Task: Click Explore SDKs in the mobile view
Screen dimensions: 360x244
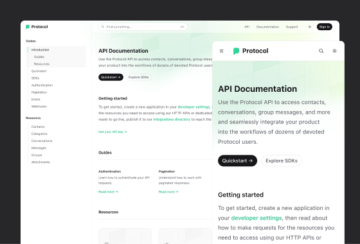Action: pos(282,161)
